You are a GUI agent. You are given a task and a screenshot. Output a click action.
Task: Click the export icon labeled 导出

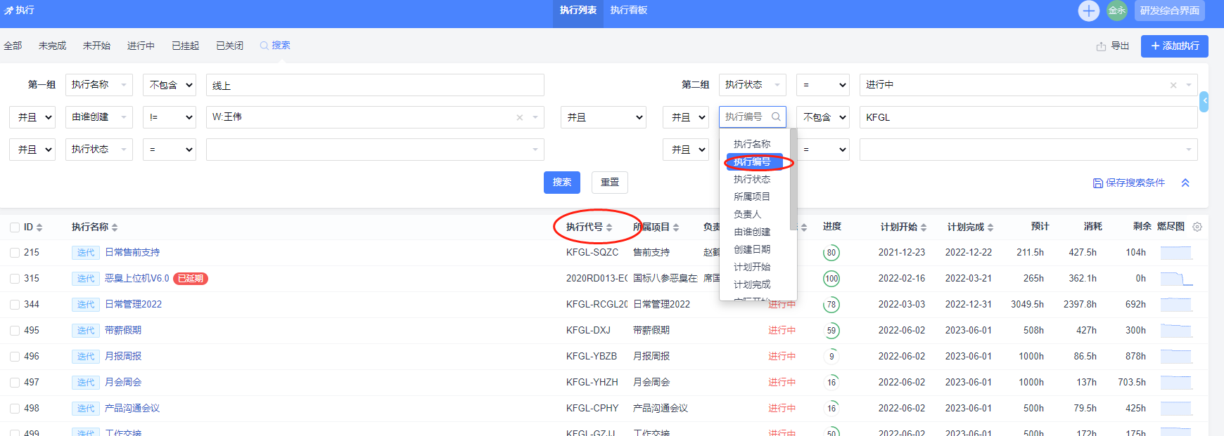[x=1101, y=46]
